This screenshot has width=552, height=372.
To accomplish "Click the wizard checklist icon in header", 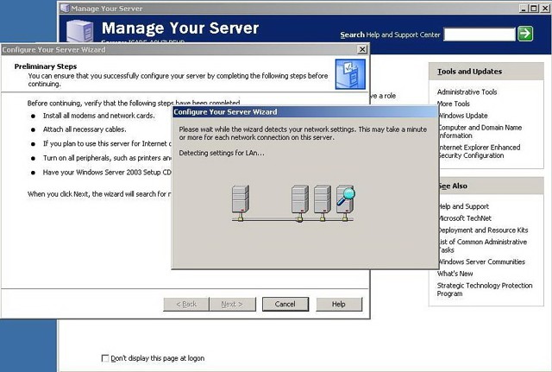I will (x=350, y=74).
